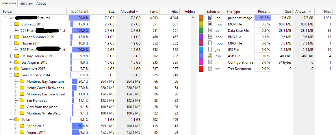Click the orange .jpg color swatch
This screenshot has width=336, height=135.
(201, 18)
